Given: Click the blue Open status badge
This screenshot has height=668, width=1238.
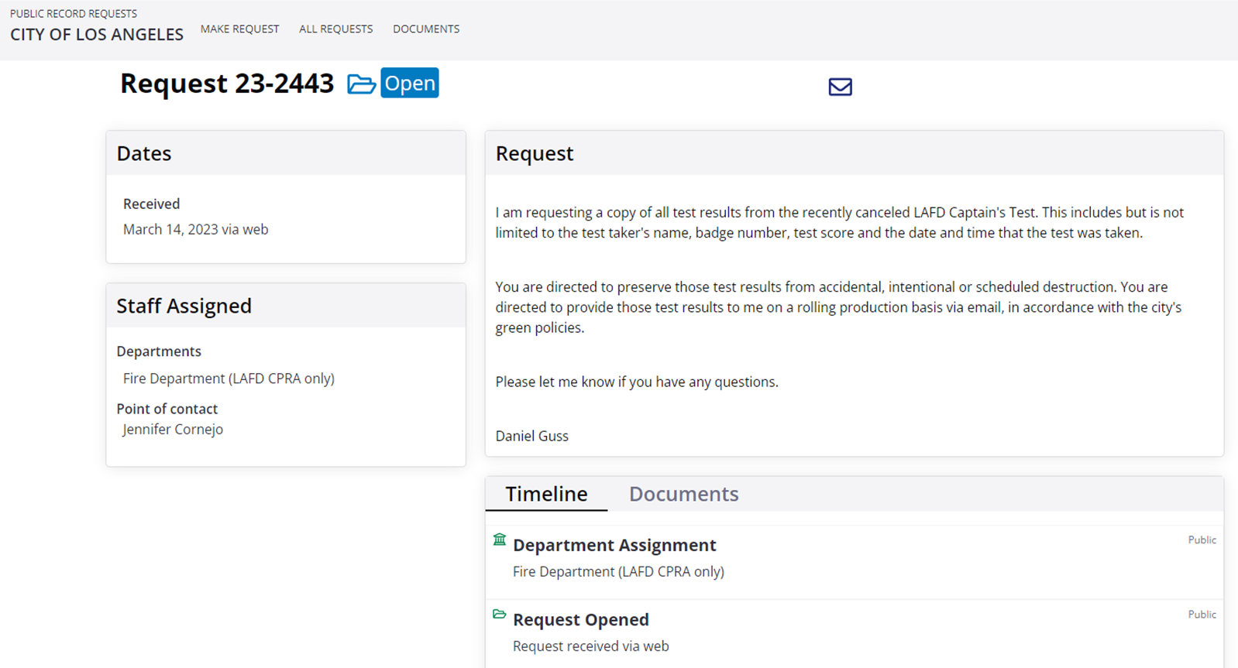Looking at the screenshot, I should (x=410, y=83).
